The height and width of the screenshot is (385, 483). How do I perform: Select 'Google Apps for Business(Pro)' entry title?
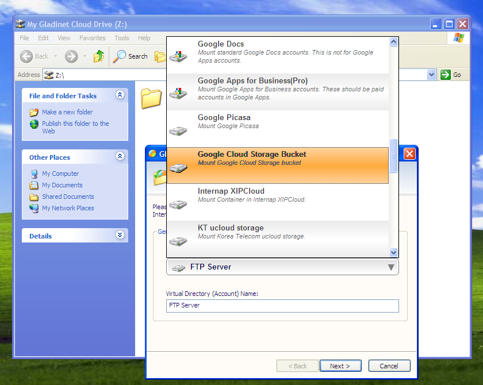252,80
